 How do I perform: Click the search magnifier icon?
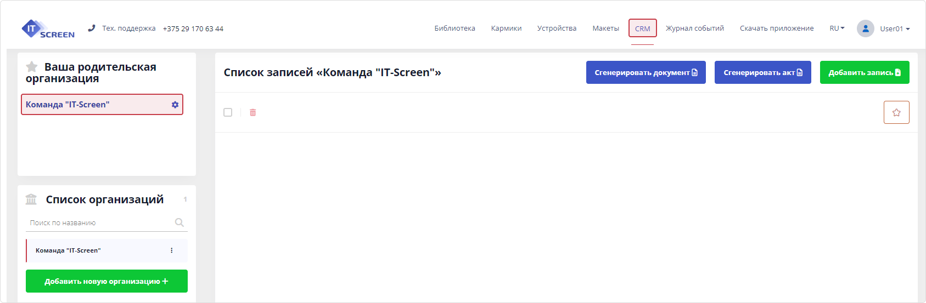(x=179, y=222)
